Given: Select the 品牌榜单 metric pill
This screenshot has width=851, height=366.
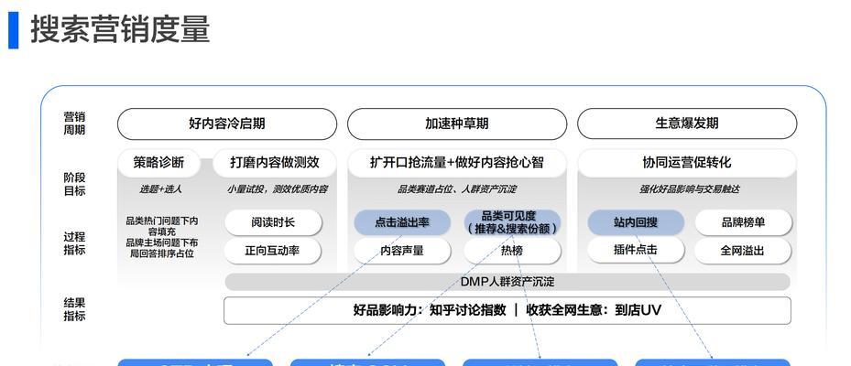Looking at the screenshot, I should 742,222.
